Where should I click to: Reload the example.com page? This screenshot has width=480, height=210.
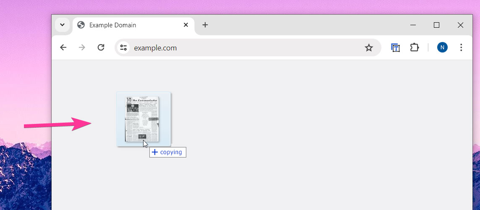tap(101, 47)
